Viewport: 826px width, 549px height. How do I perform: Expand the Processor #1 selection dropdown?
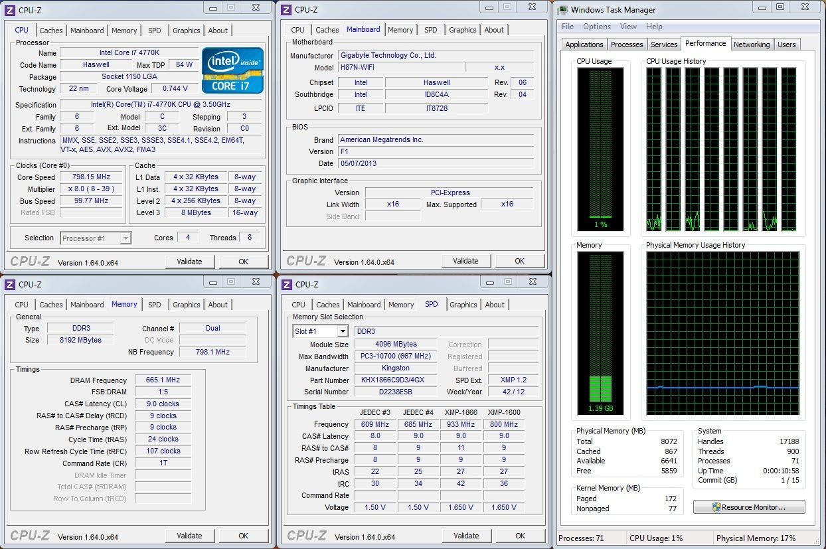[125, 238]
